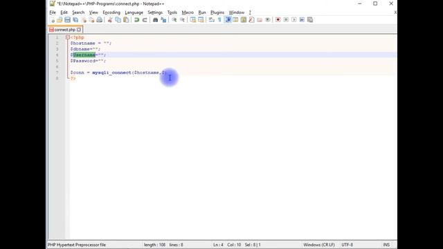Click the Copy toolbar icon
This screenshot has width=443, height=249.
118,20
